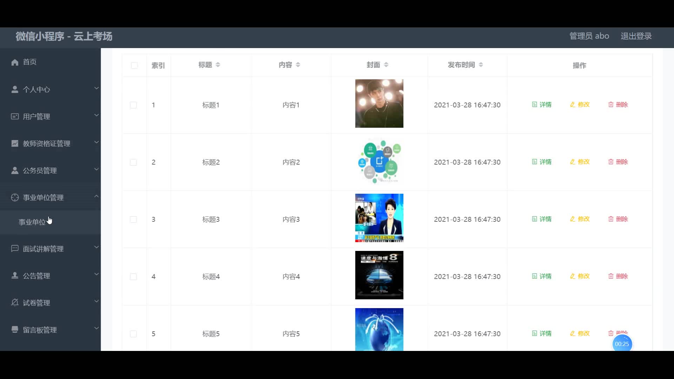Click the 删除 trash icon in row 3
Viewport: 674px width, 379px height.
coord(611,219)
